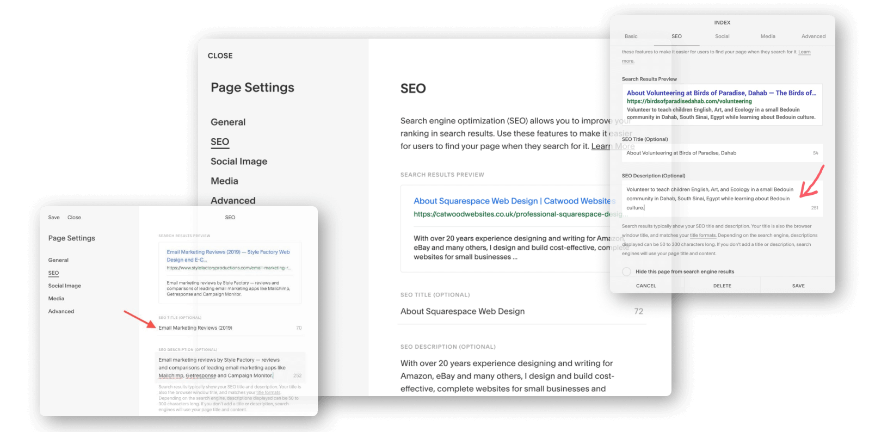This screenshot has width=875, height=432.
Task: Open Social Image in the large Page Settings sidebar
Action: pos(239,162)
